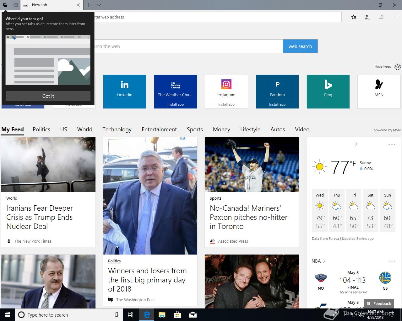Click the Sports category label above Mariners
The image size is (402, 321).
point(215,198)
